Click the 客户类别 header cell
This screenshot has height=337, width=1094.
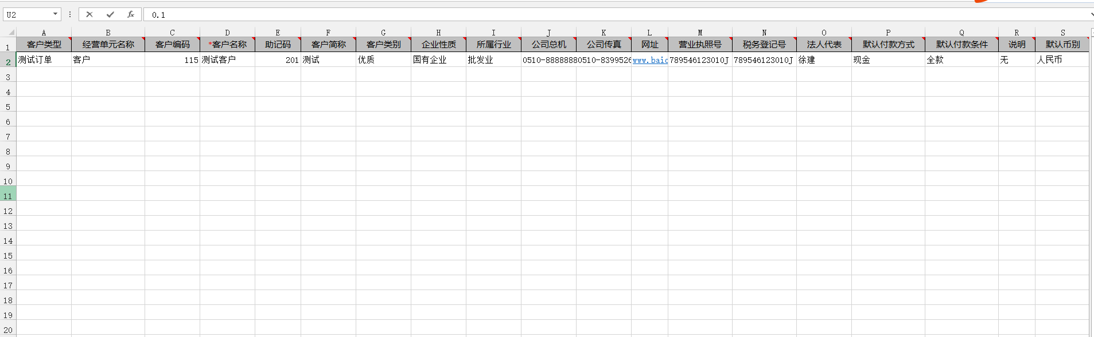point(383,44)
